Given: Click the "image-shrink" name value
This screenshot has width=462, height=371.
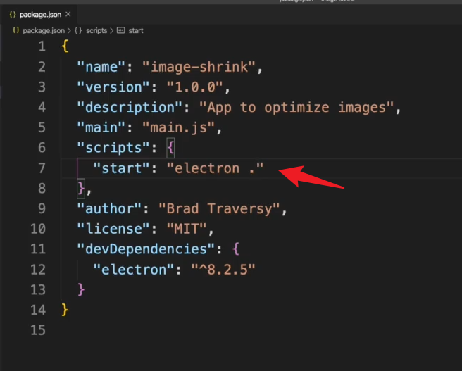Looking at the screenshot, I should click(199, 67).
